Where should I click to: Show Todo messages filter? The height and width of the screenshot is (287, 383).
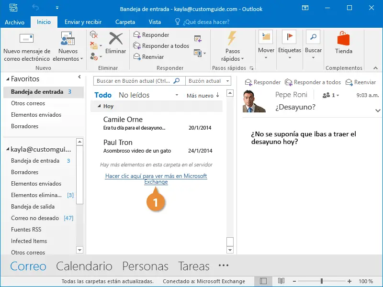(x=103, y=95)
